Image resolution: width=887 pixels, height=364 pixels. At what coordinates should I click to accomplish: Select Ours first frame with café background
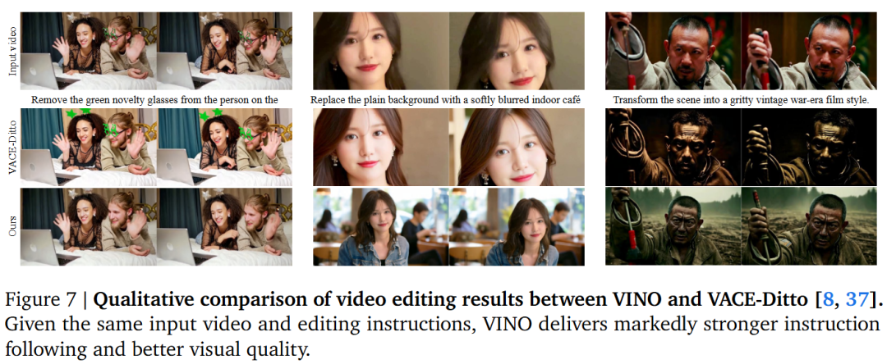(x=381, y=226)
